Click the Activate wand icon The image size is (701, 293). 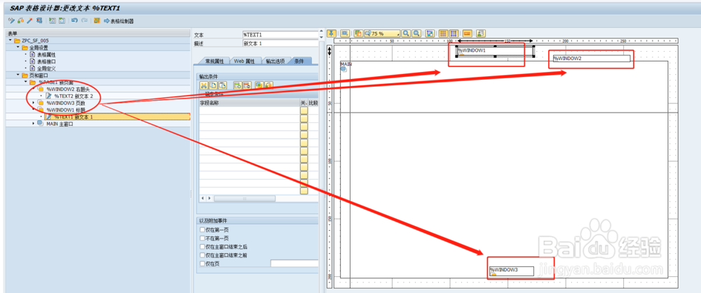[x=30, y=20]
